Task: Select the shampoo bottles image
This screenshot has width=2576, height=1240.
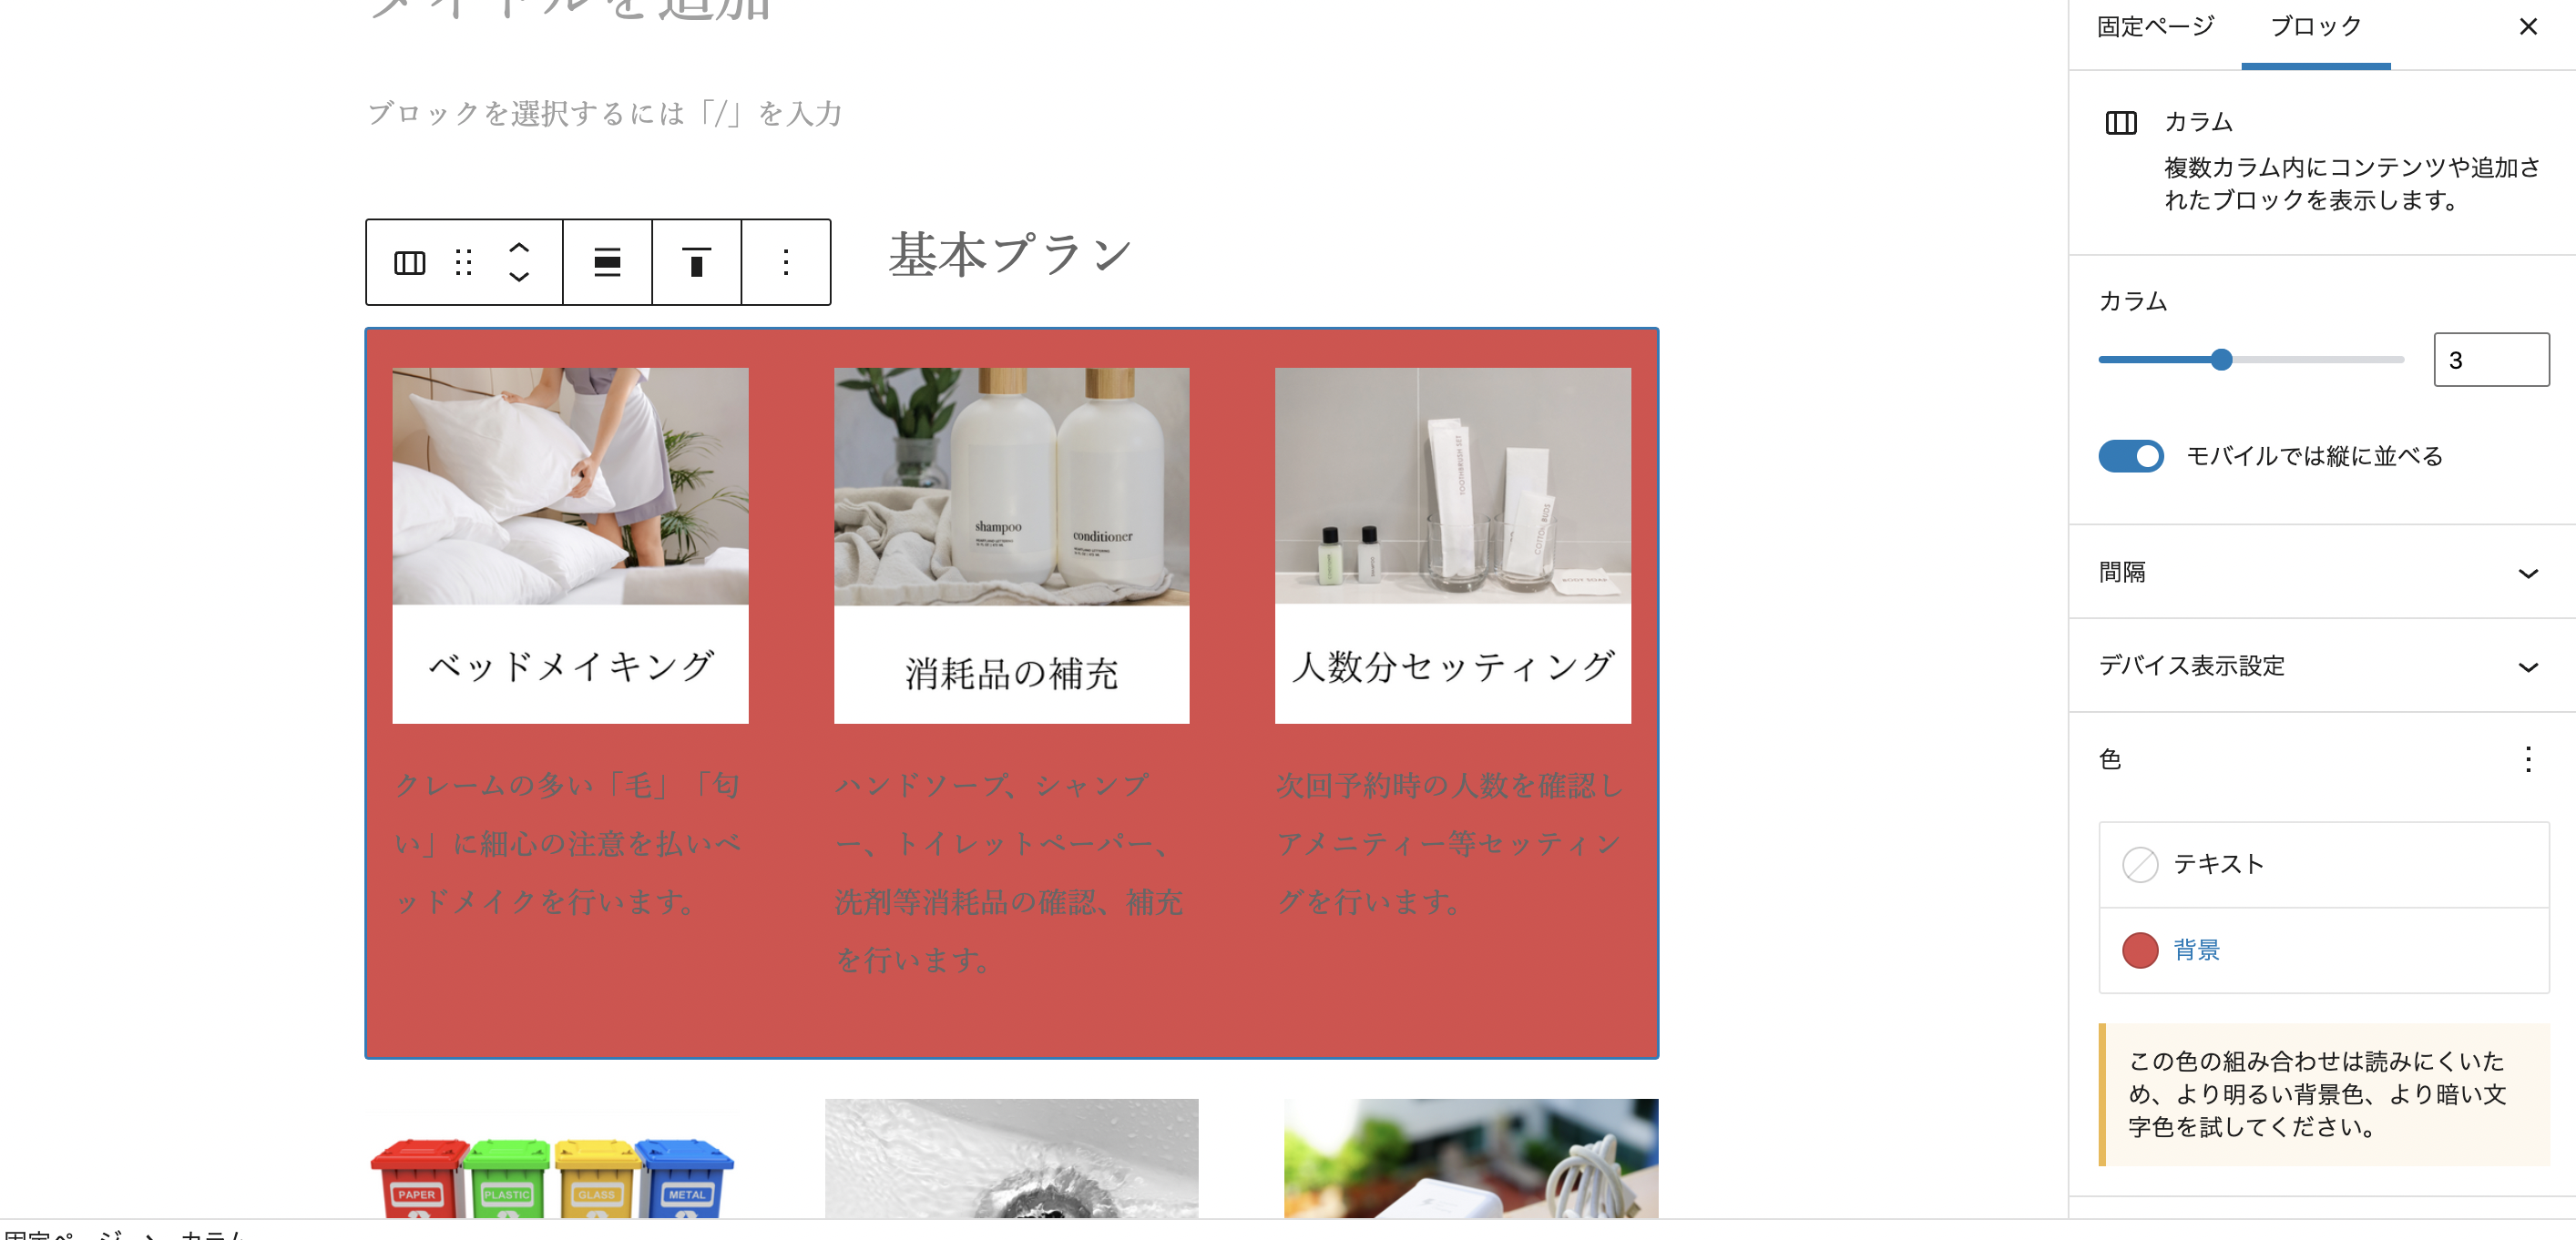Action: pos(1011,486)
